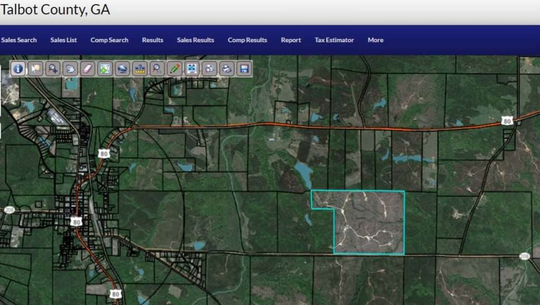Click the floppy disk save icon
Viewport: 540px width, 305px height.
click(x=244, y=69)
